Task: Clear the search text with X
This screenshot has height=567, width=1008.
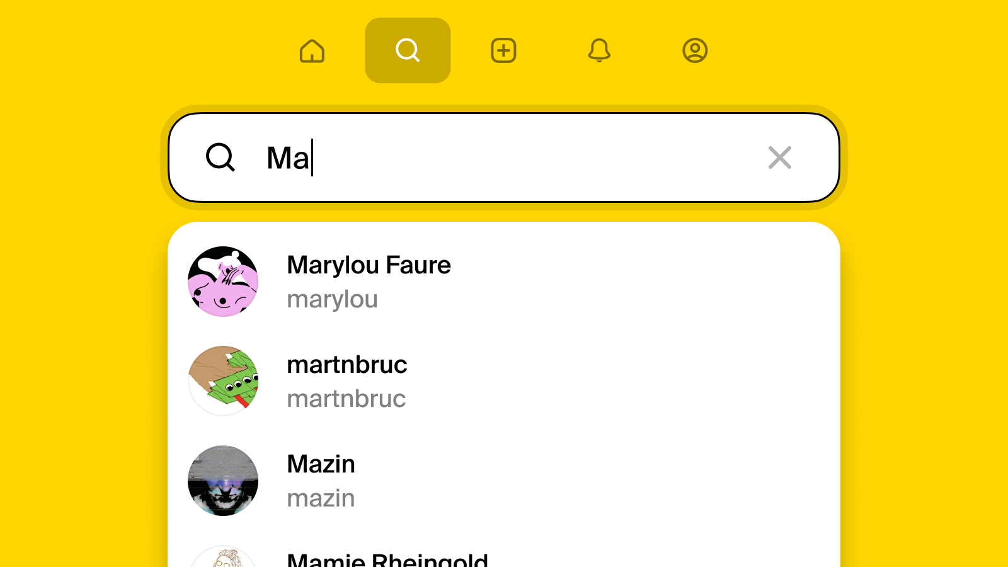Action: [x=780, y=157]
